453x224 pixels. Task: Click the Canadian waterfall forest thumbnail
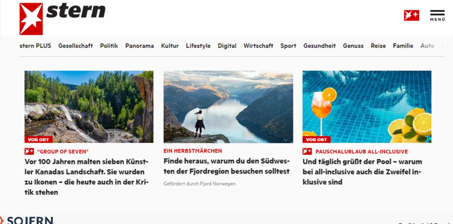tap(89, 107)
